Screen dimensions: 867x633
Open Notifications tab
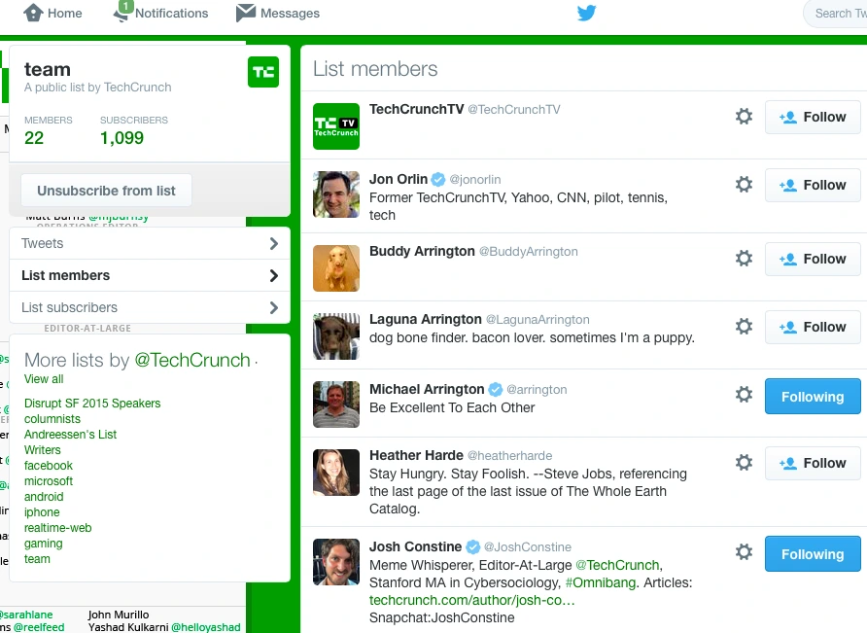(161, 13)
